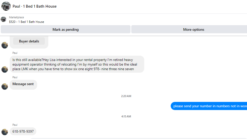This screenshot has height=139, width=247.
Task: Click Mark as pending button
Action: pos(66,29)
